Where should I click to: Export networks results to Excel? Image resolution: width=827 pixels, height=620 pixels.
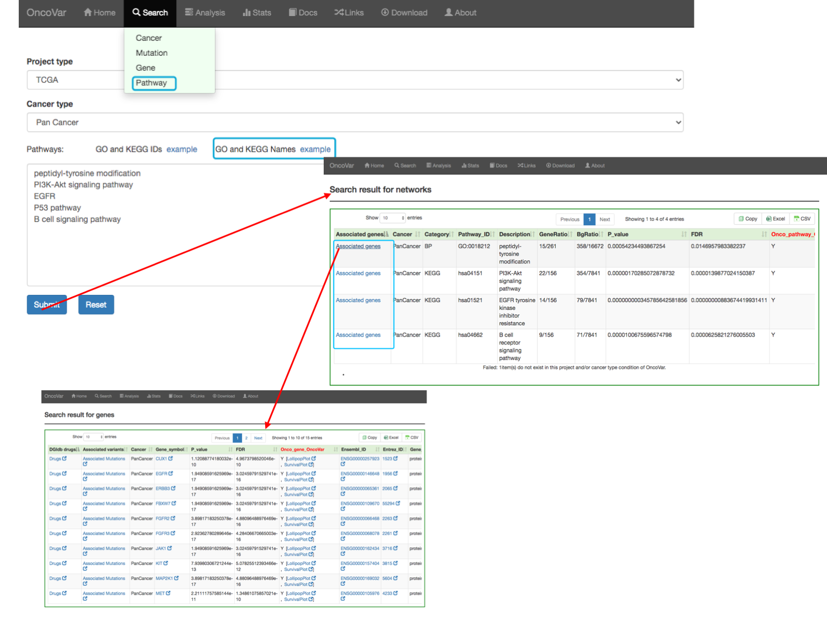776,219
